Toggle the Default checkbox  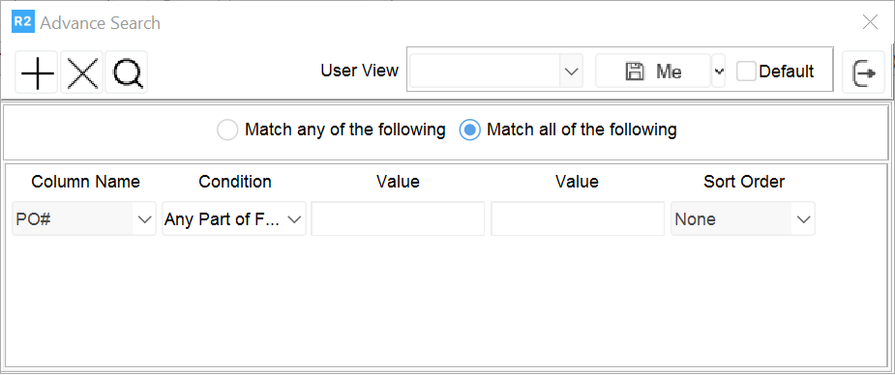(x=747, y=72)
